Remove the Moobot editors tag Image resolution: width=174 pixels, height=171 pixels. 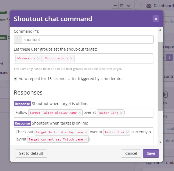(71, 58)
